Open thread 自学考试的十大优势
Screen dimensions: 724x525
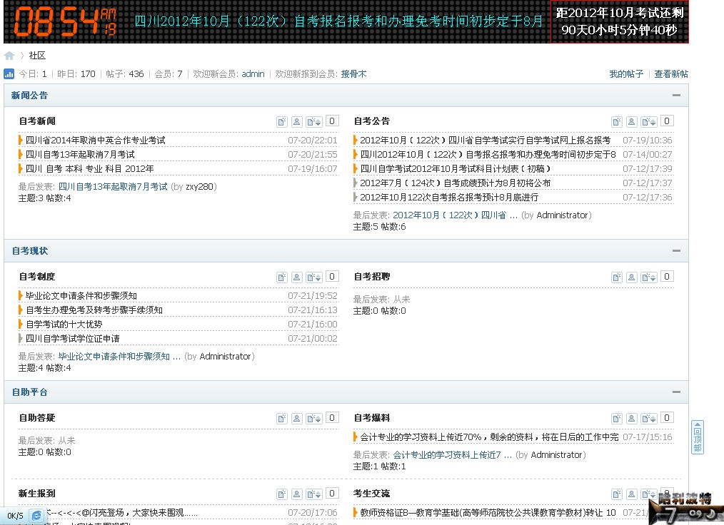tap(64, 325)
